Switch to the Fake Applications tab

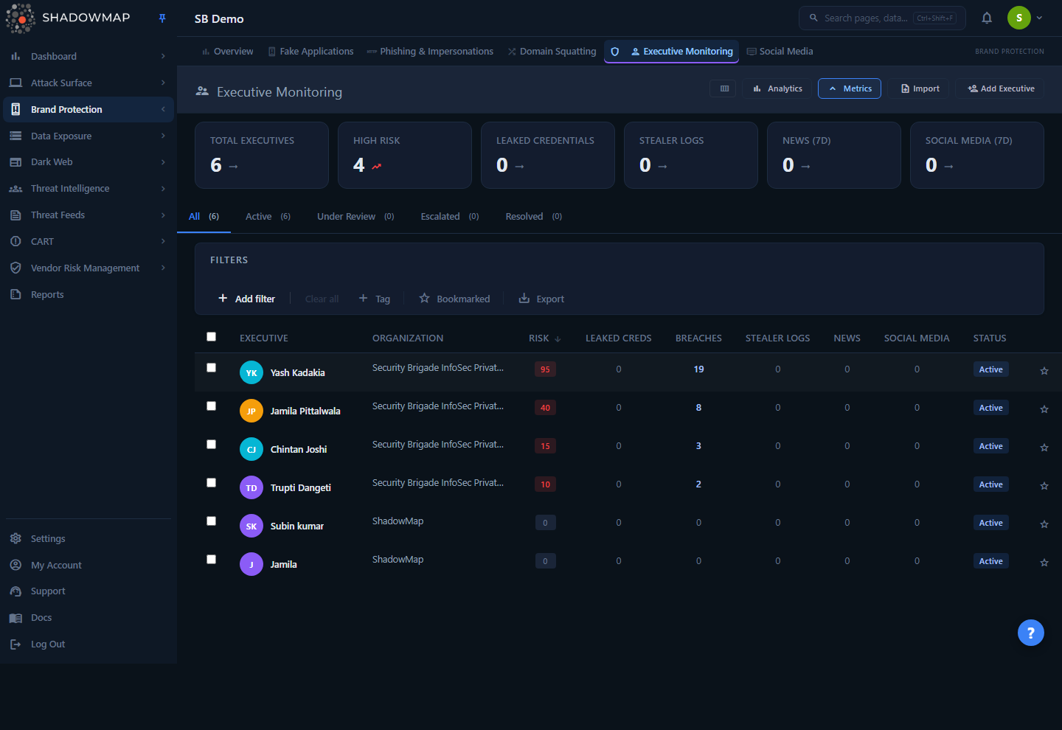coord(310,52)
